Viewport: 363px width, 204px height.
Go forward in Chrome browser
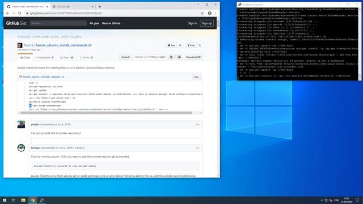pyautogui.click(x=14, y=13)
